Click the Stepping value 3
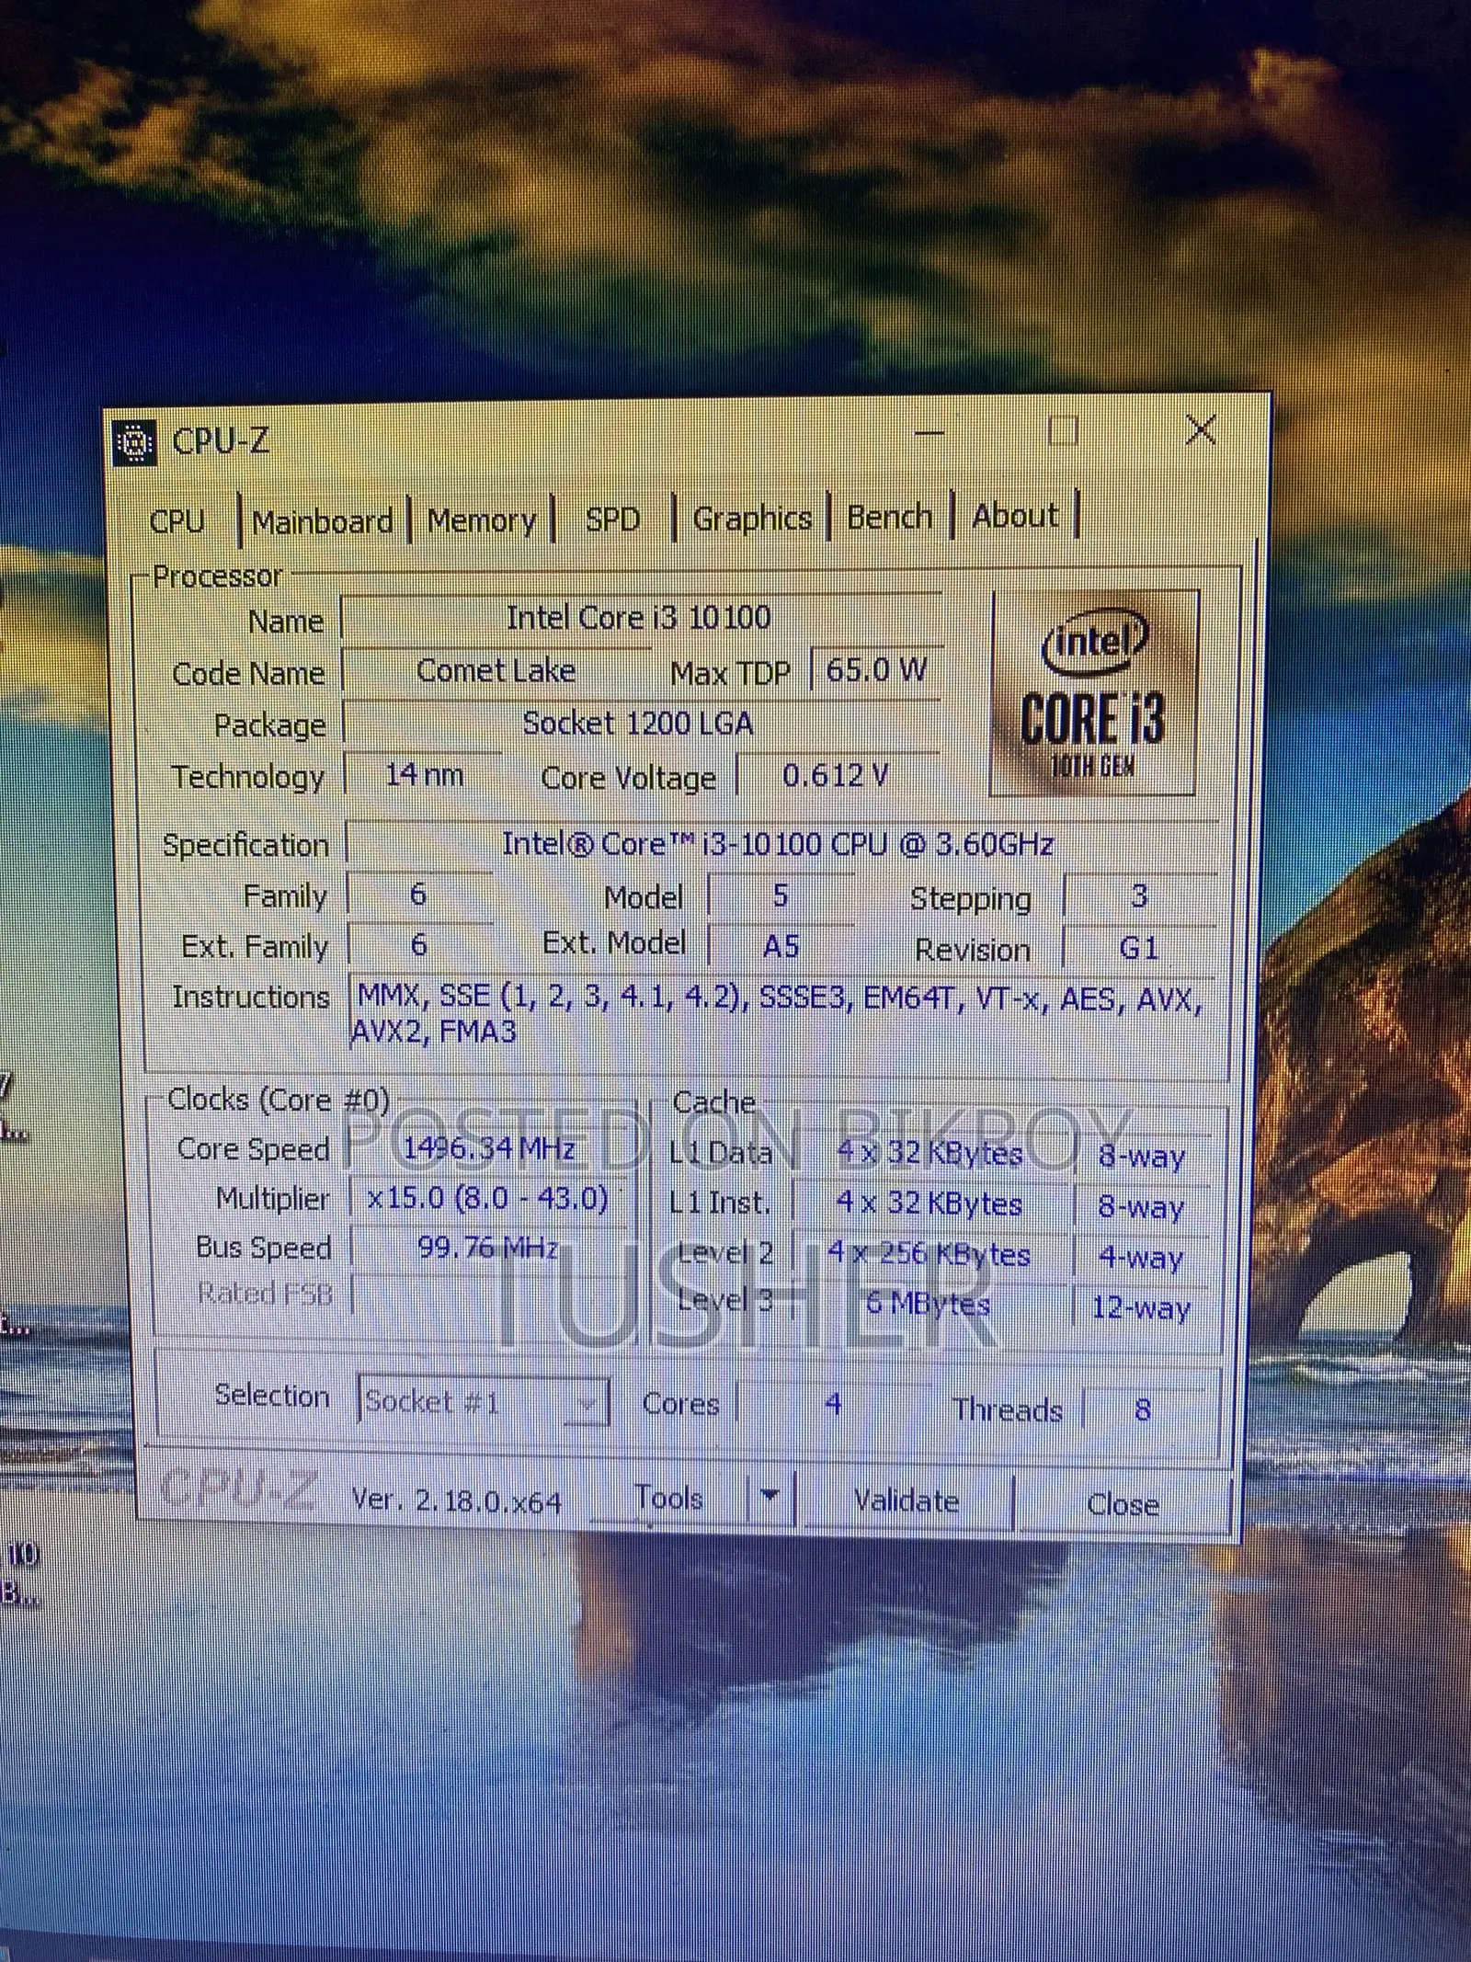Viewport: 1471px width, 1962px height. (1139, 895)
